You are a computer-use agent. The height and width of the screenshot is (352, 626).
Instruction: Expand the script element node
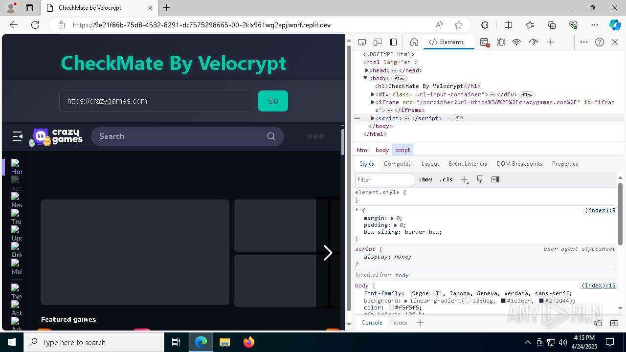[x=373, y=118]
